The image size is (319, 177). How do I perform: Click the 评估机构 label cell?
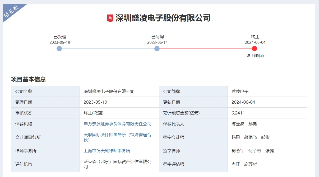point(45,164)
